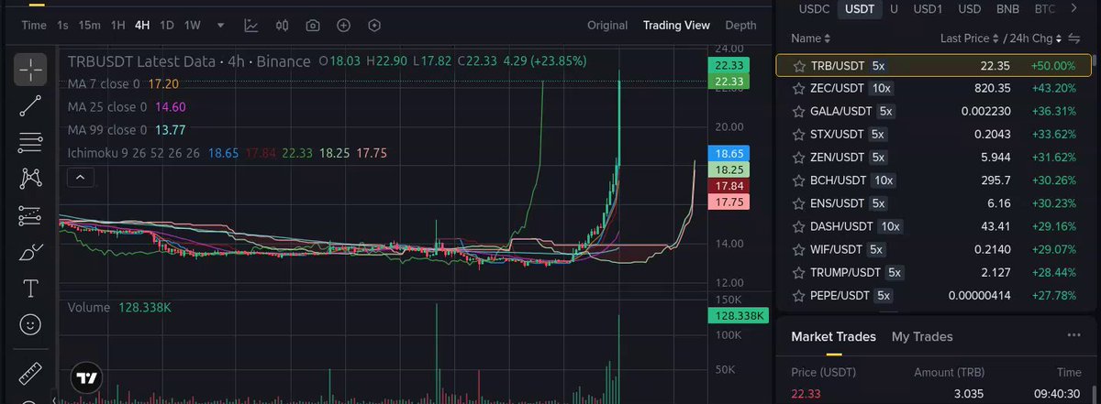
Task: Choose the XABCD pattern tool
Action: tap(29, 179)
